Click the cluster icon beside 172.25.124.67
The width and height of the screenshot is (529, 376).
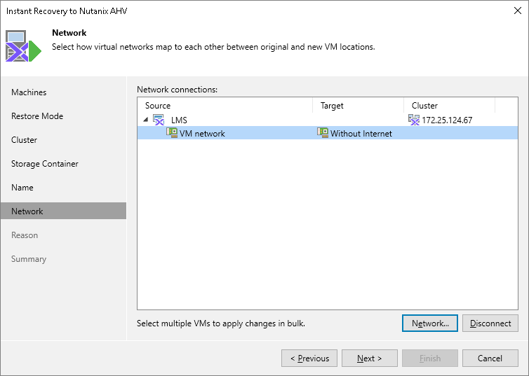pyautogui.click(x=414, y=120)
